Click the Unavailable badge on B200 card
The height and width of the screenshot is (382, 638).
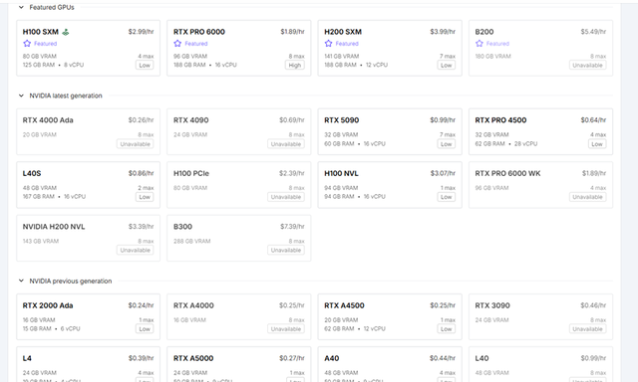[x=587, y=66]
